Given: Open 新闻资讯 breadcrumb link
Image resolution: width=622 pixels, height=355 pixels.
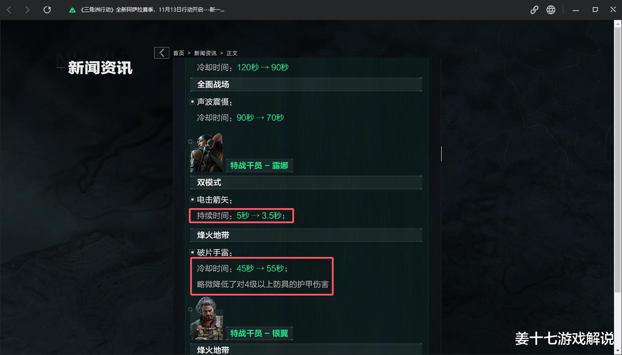Looking at the screenshot, I should 205,53.
